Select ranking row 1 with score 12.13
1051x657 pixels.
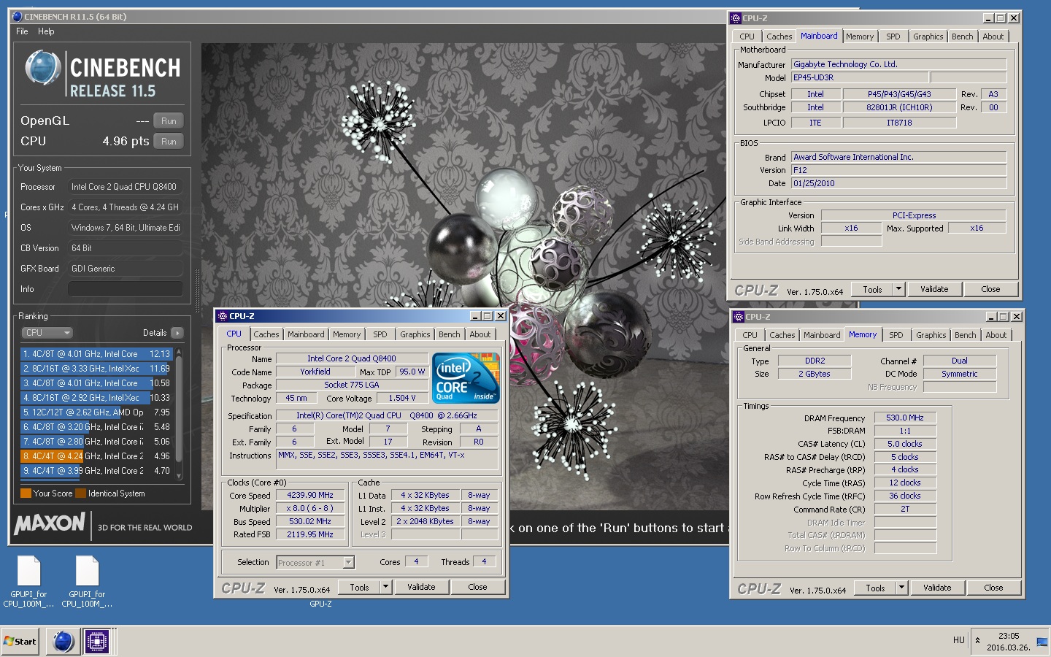click(x=96, y=354)
